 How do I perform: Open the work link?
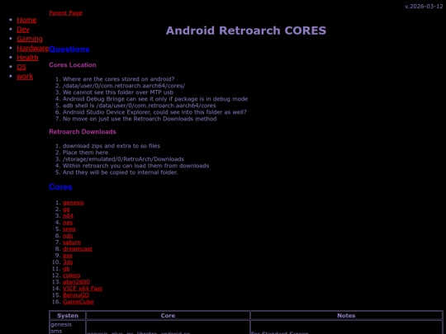point(25,77)
